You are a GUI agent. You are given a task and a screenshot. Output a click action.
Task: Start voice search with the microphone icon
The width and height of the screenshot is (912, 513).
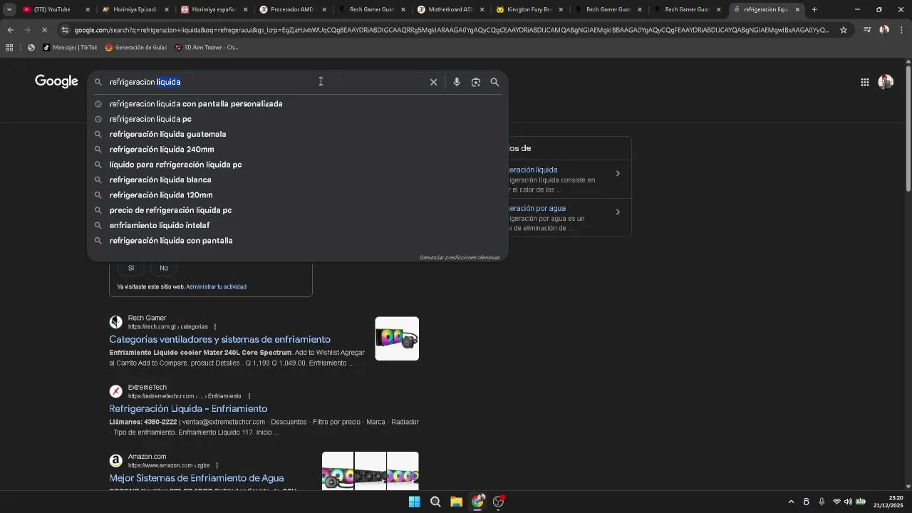(457, 82)
